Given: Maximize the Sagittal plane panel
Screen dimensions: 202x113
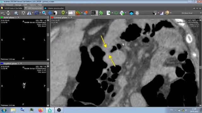Looking at the screenshot, I should coord(48,63).
